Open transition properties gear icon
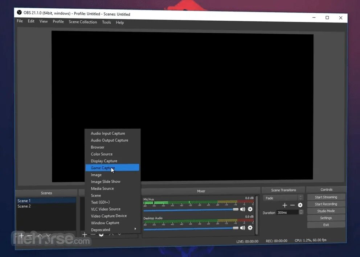Screen dimensions: 360x257 coord(300,205)
